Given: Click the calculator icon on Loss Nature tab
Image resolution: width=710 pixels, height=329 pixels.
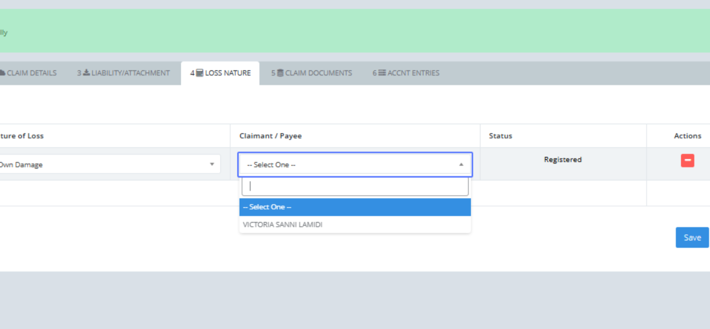Looking at the screenshot, I should (199, 73).
